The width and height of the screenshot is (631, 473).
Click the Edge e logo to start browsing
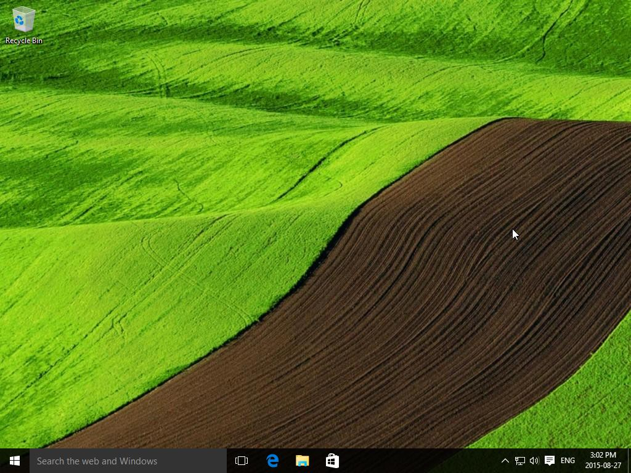272,461
